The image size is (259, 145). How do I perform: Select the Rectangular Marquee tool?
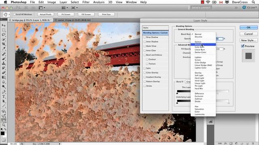tap(4, 30)
